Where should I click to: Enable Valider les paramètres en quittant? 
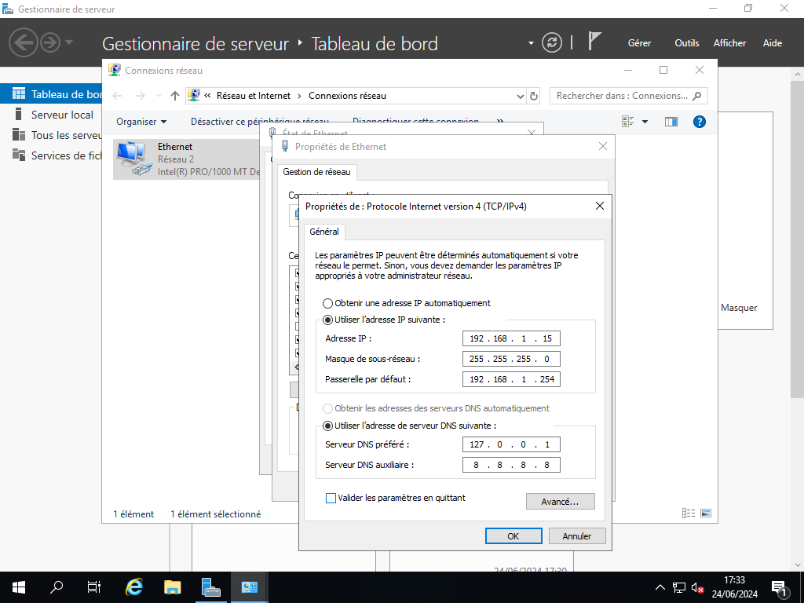pos(331,498)
